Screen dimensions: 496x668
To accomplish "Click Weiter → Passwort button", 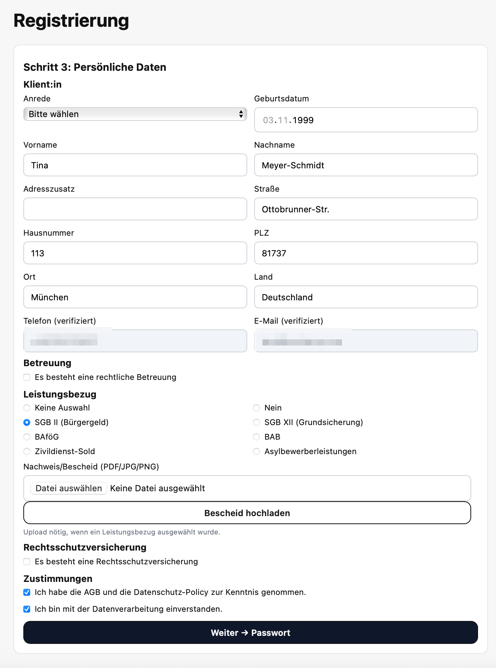I will (250, 633).
